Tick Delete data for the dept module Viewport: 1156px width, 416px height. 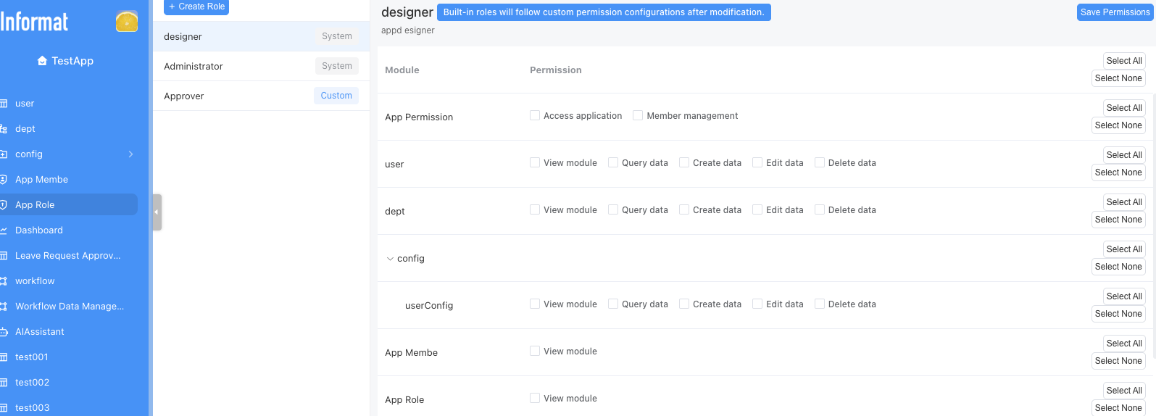[820, 209]
